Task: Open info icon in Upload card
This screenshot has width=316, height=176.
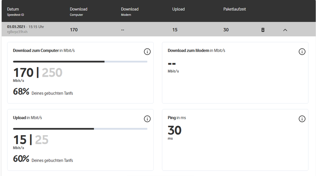Action: coord(147,119)
